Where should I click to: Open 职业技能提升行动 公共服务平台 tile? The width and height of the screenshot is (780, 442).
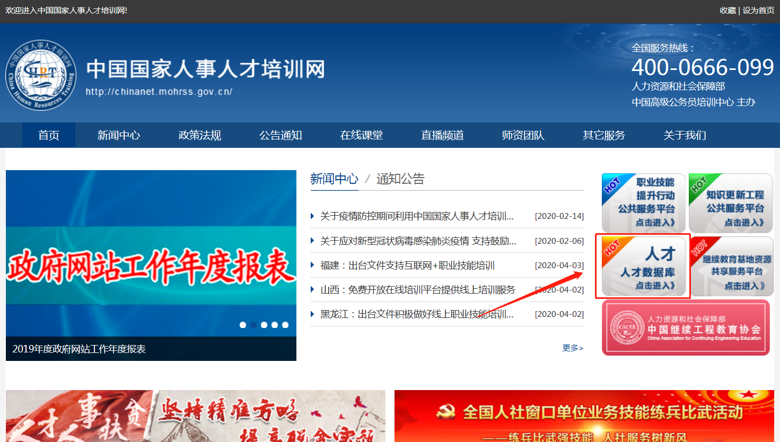point(644,203)
